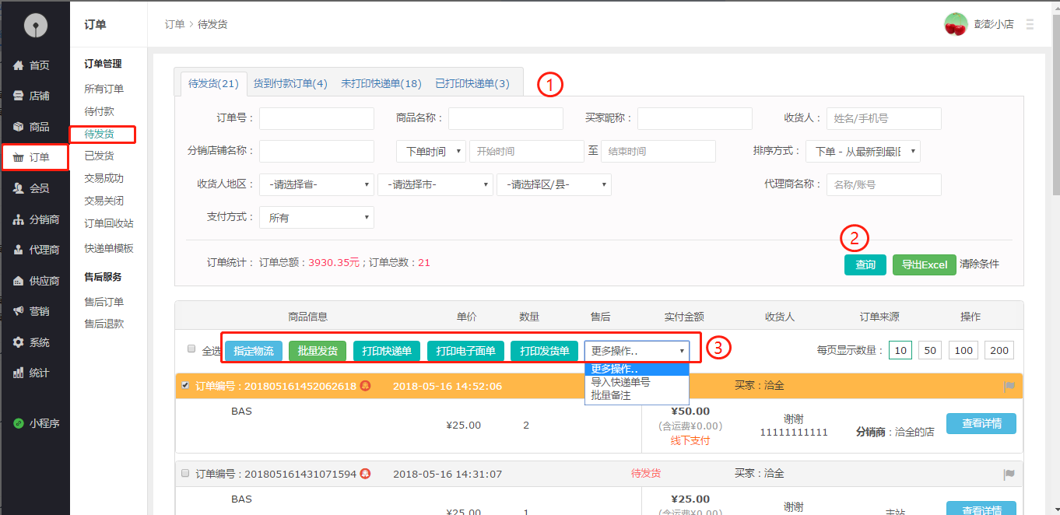Expand the province (请选择省) dropdown
This screenshot has height=515, width=1060.
click(316, 185)
